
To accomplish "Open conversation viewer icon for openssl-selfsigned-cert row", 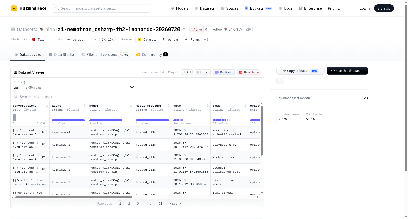I will pos(44,170).
